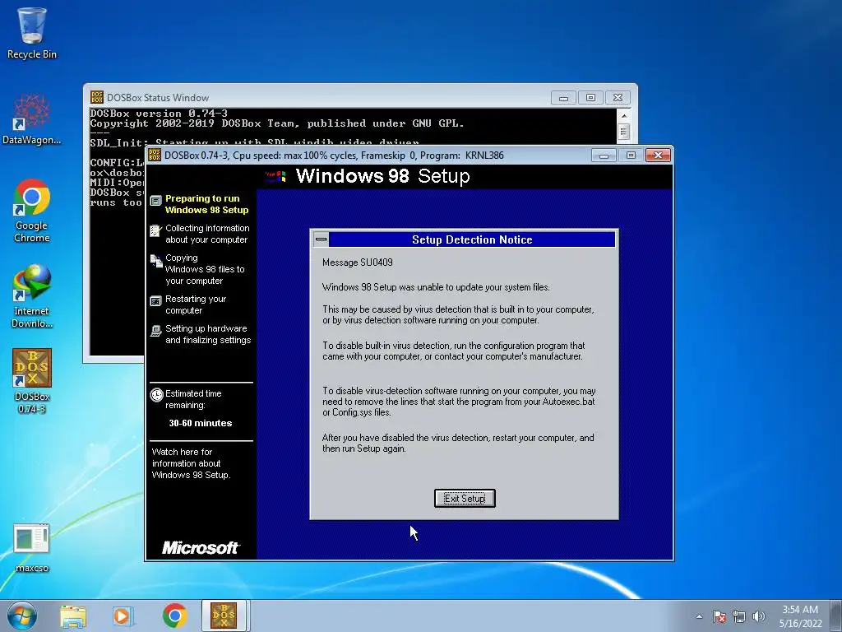Screen dimensions: 842x632
Task: Select the maxcso desktop icon
Action: 32,548
